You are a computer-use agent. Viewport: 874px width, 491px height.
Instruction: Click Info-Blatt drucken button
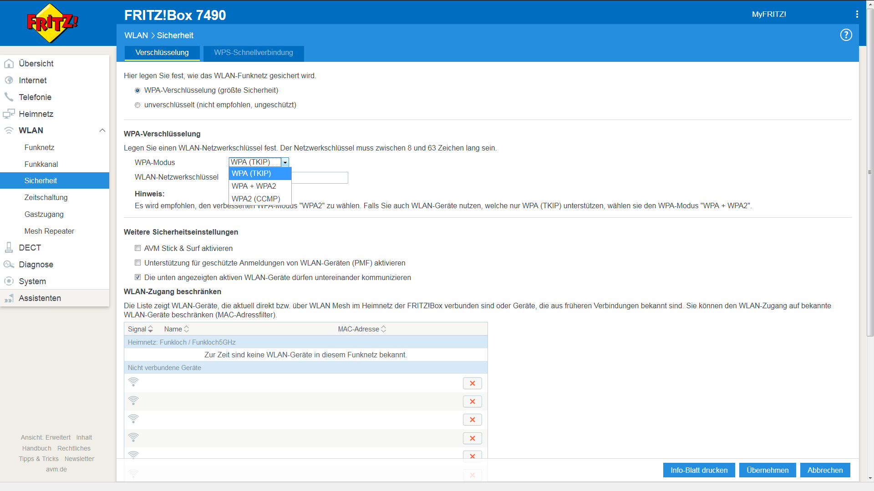(x=699, y=470)
